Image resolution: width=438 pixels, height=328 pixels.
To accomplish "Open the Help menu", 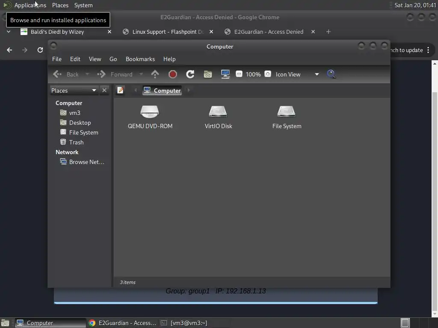I will click(x=169, y=59).
